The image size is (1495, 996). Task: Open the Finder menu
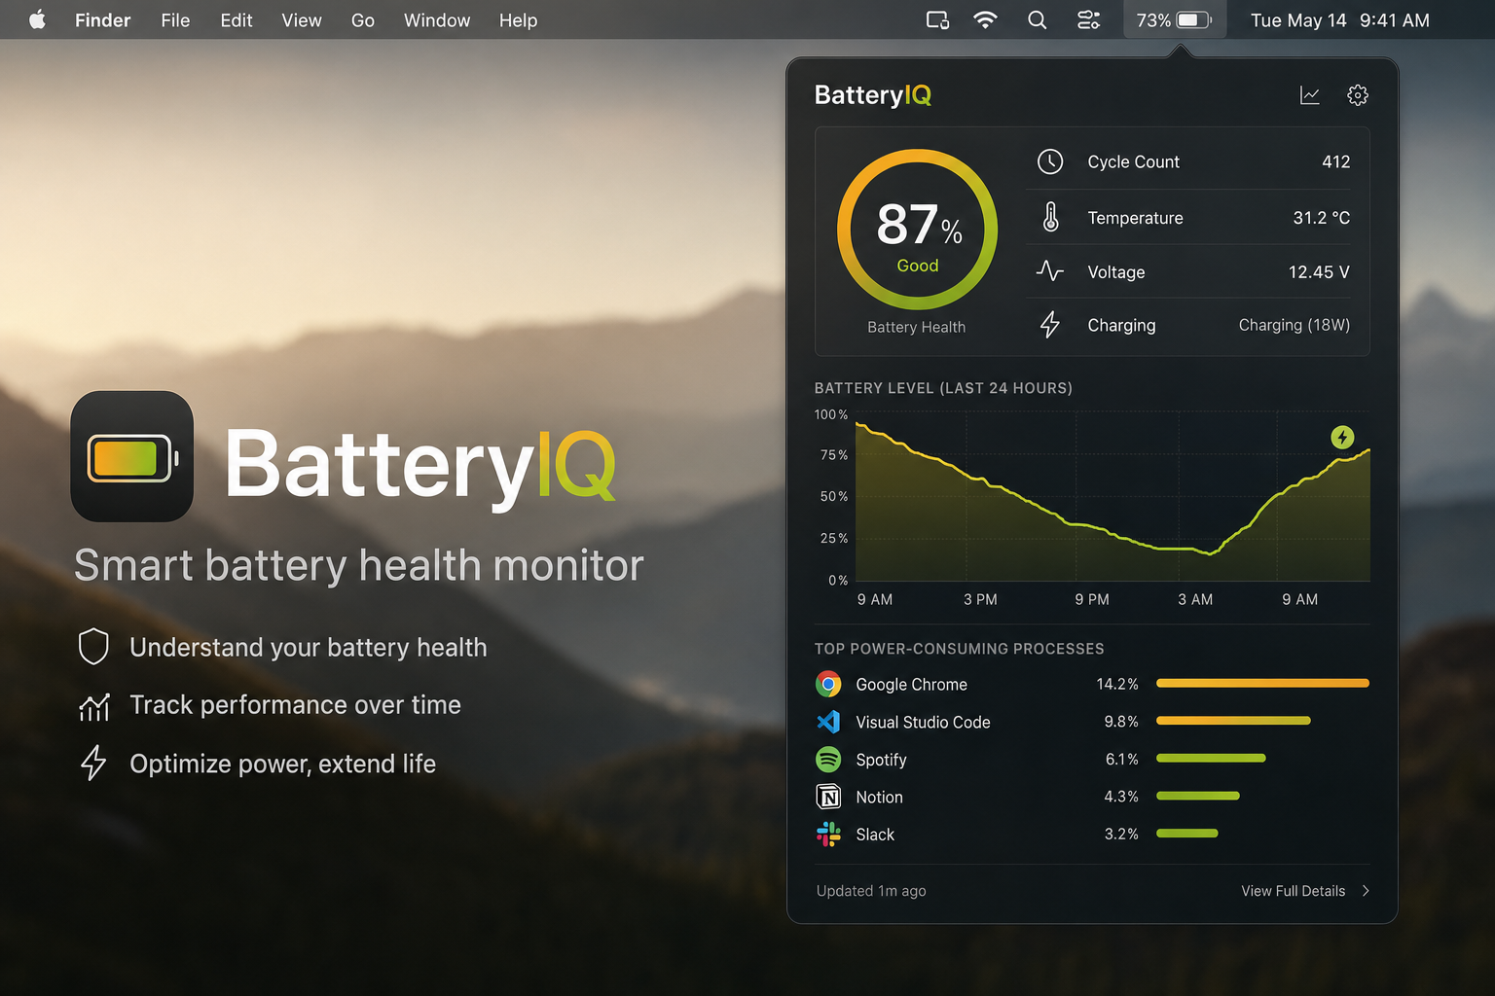102,20
